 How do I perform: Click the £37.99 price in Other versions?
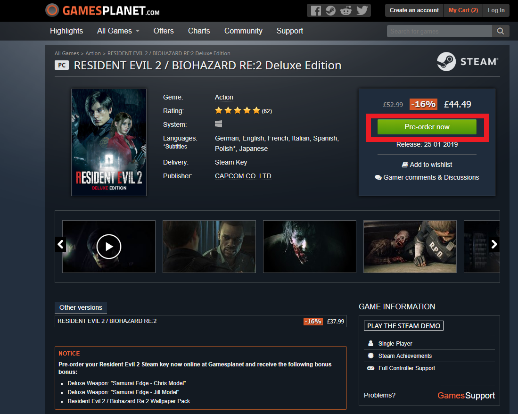click(335, 321)
